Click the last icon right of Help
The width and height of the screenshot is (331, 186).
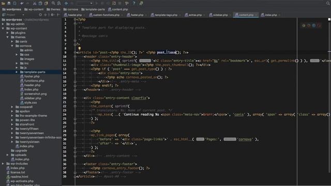point(141,3)
